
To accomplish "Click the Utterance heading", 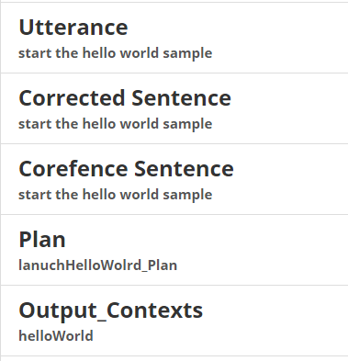I will [73, 28].
